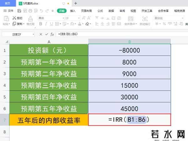Viewport: 188px width, 141px height.
Task: Click the new tab plus button
Action: [x=76, y=3]
